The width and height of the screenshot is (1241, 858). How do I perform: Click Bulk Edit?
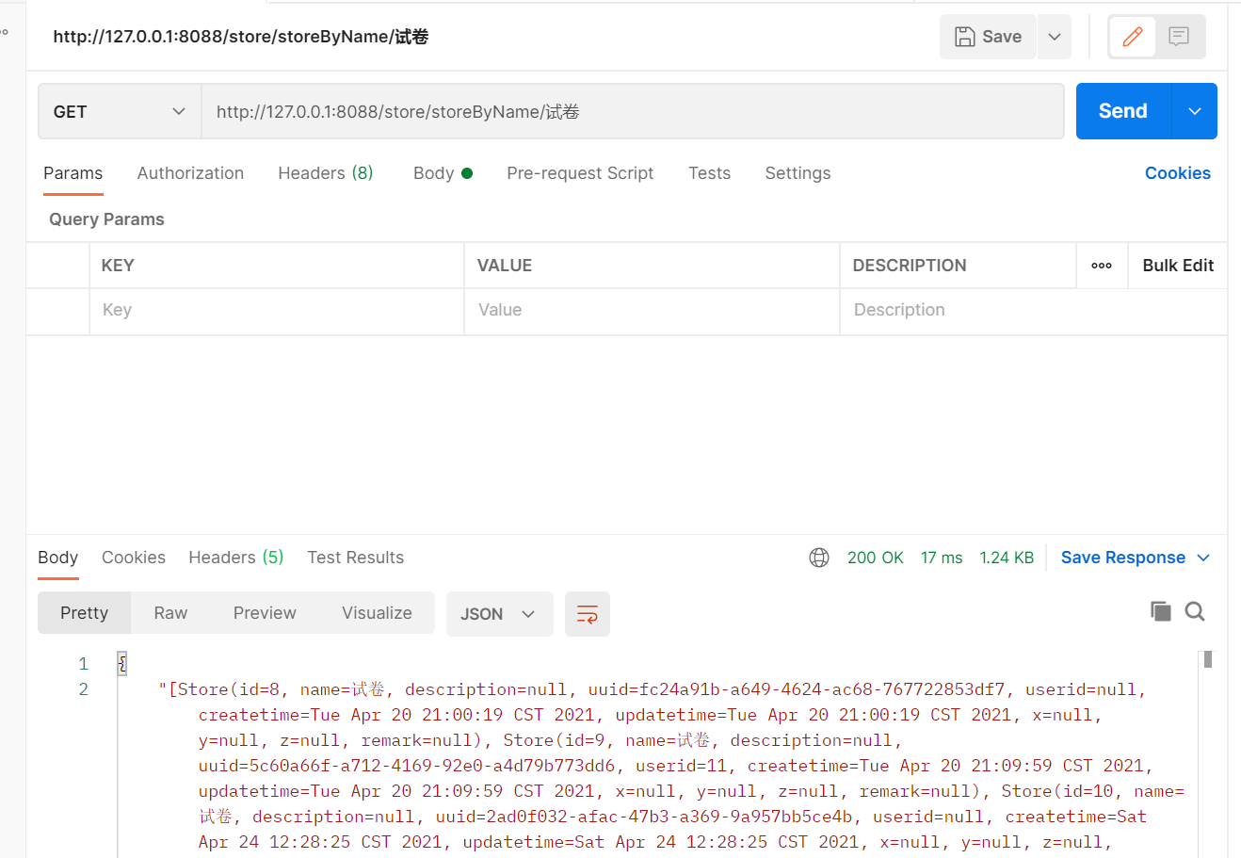pyautogui.click(x=1178, y=266)
